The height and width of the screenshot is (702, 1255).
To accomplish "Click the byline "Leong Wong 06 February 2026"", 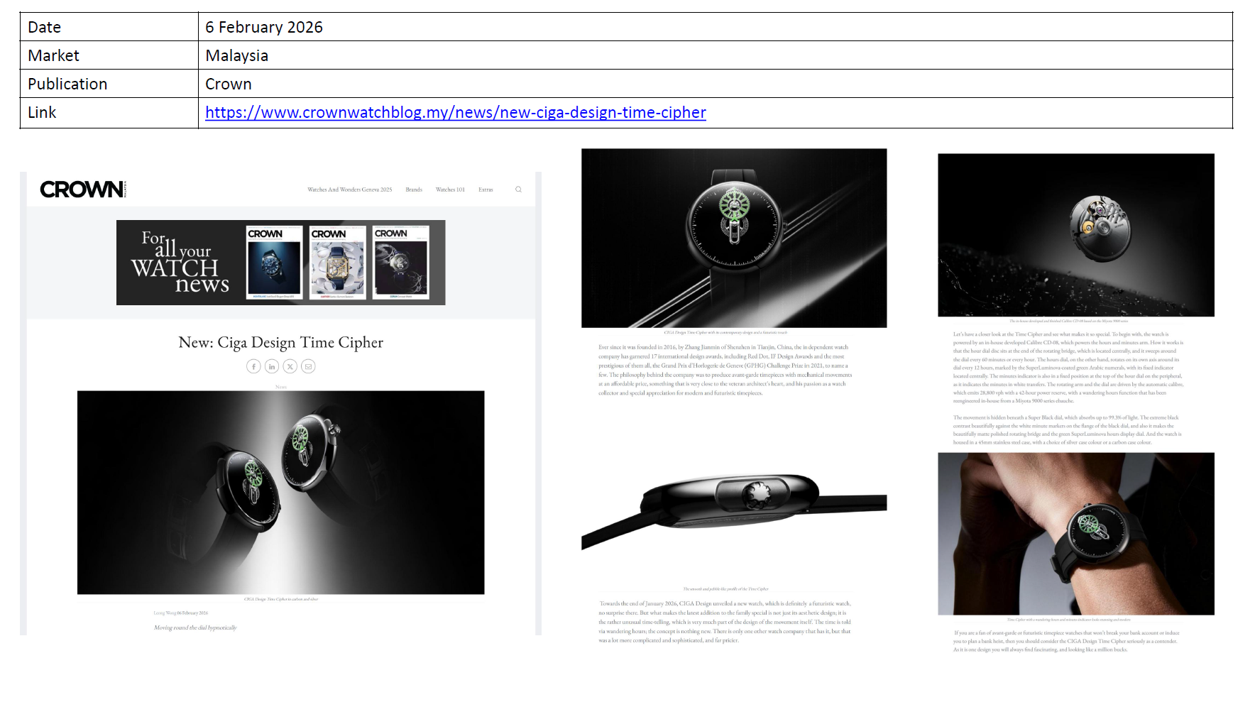I will point(181,613).
